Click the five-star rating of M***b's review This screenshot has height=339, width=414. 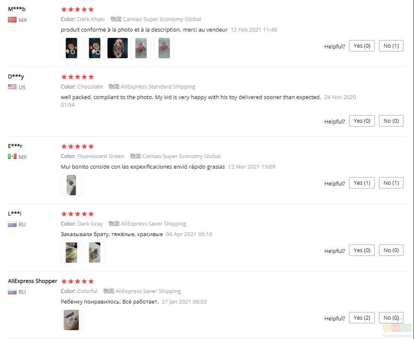point(77,10)
